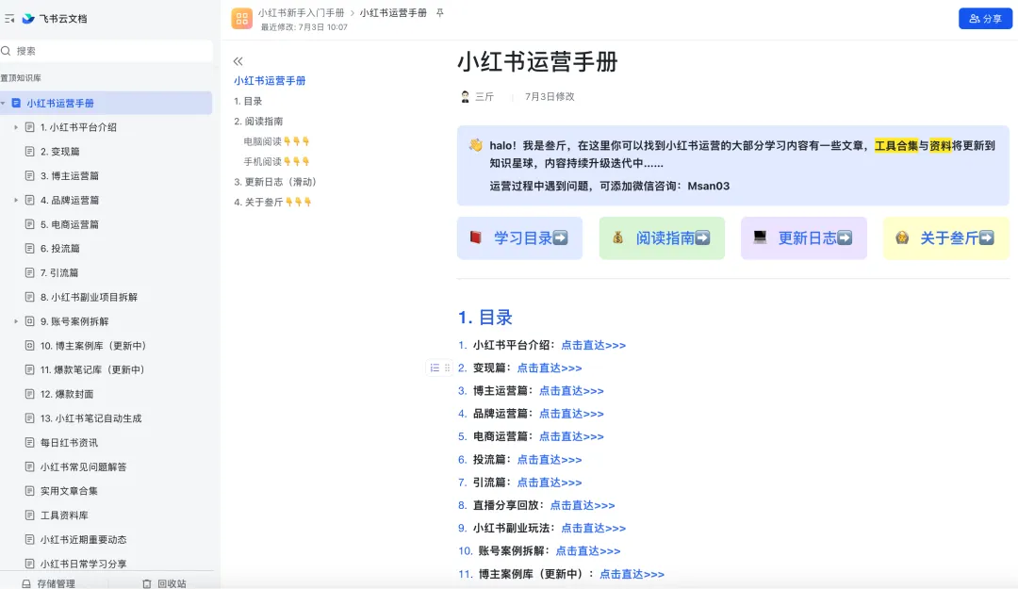This screenshot has height=589, width=1018.
Task: Click 点击直达 link for 博主运营篇
Action: point(571,391)
